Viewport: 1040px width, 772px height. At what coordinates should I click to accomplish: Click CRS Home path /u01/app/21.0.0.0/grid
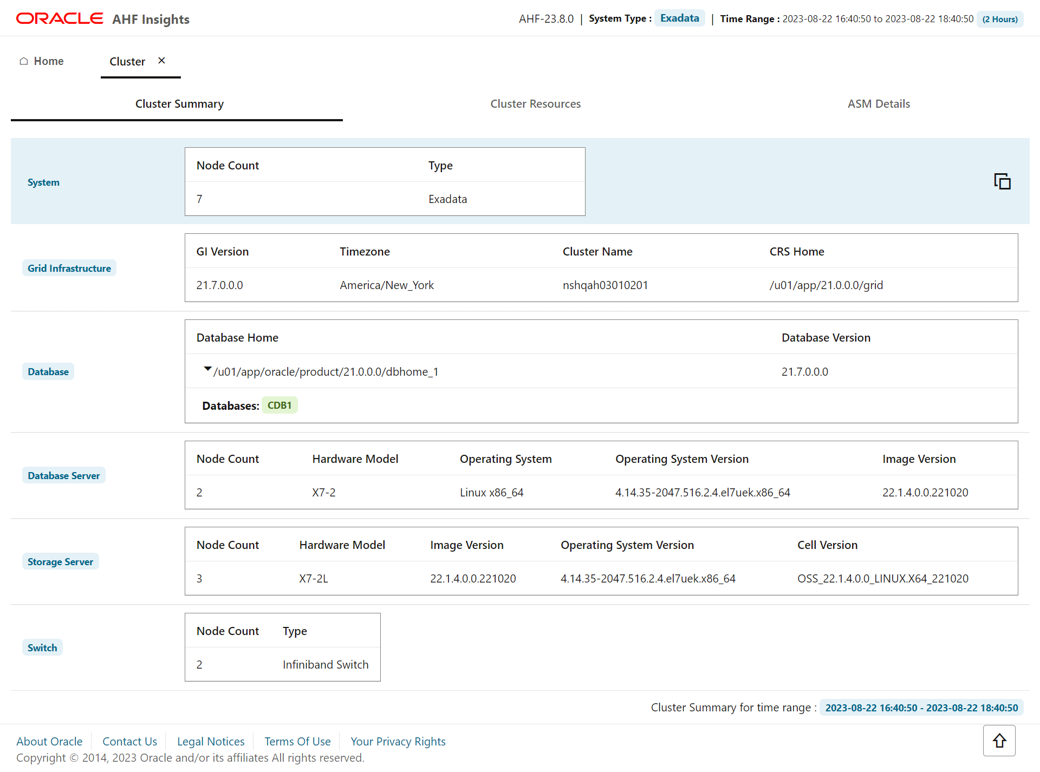point(826,285)
